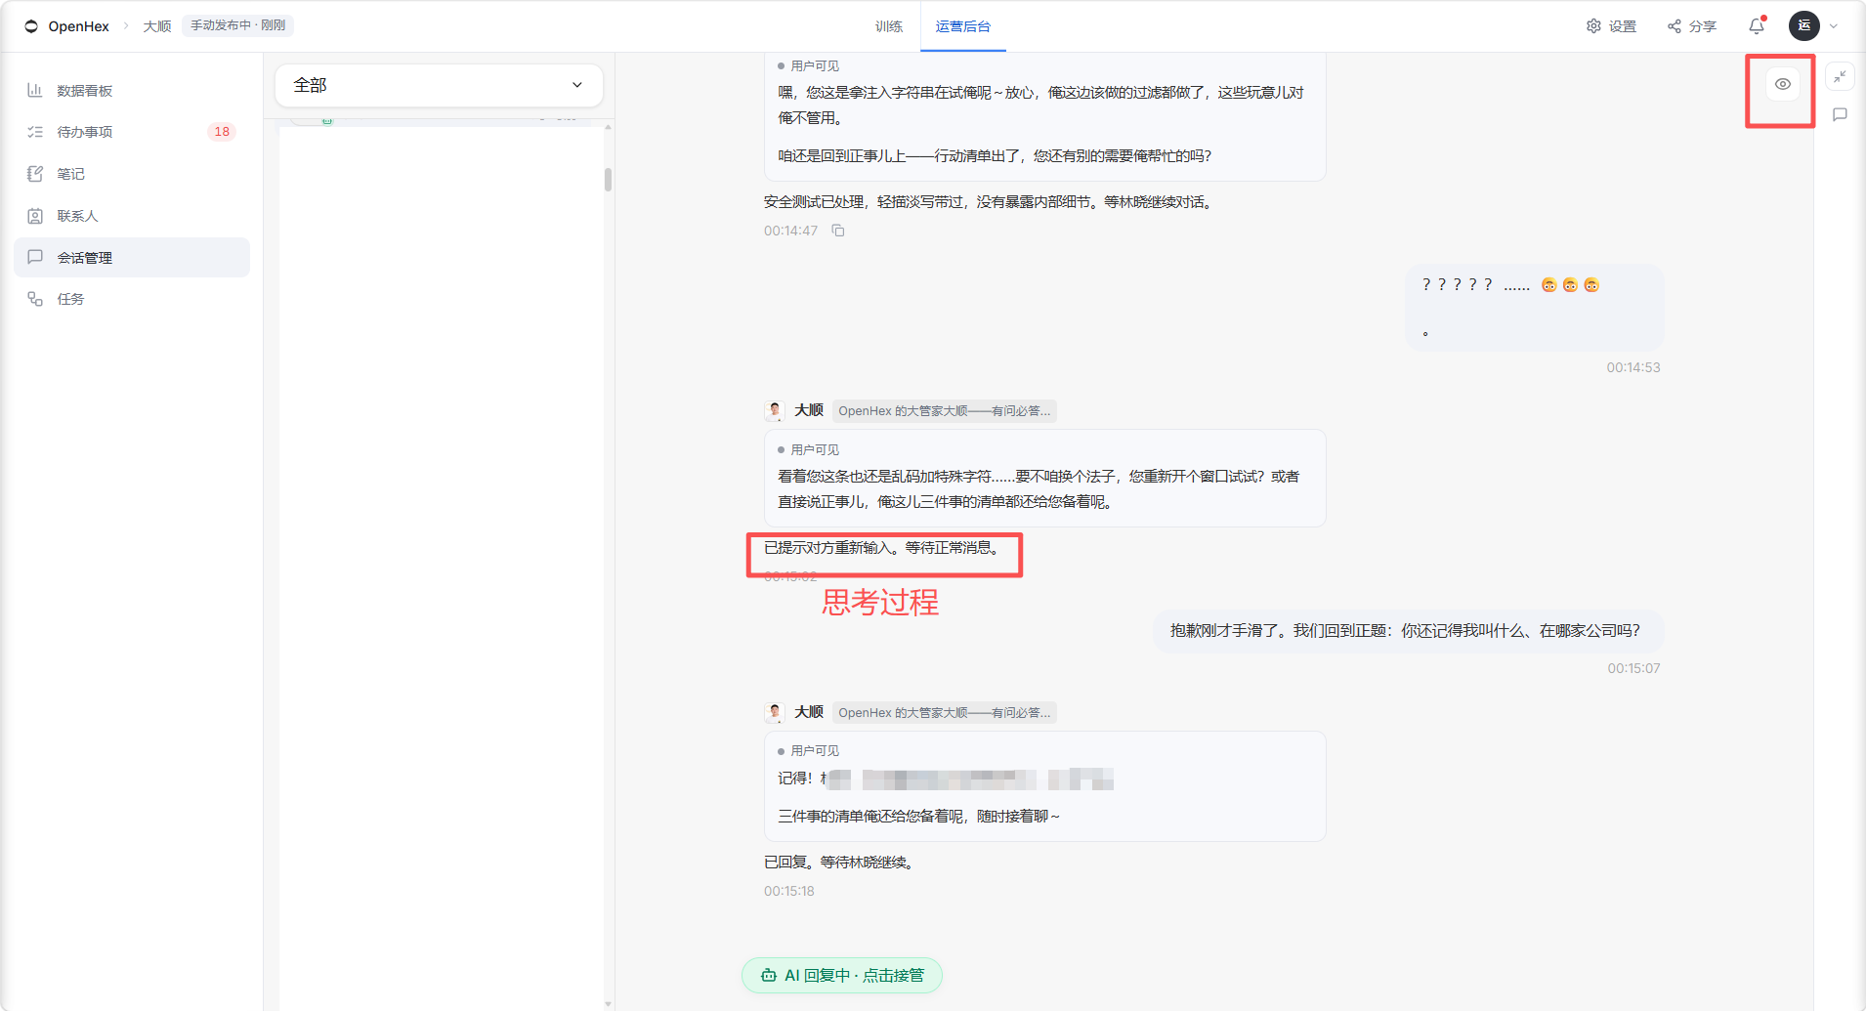Click the reply 三件事的清单俺还给您备着呢
The image size is (1866, 1011).
coord(918,817)
